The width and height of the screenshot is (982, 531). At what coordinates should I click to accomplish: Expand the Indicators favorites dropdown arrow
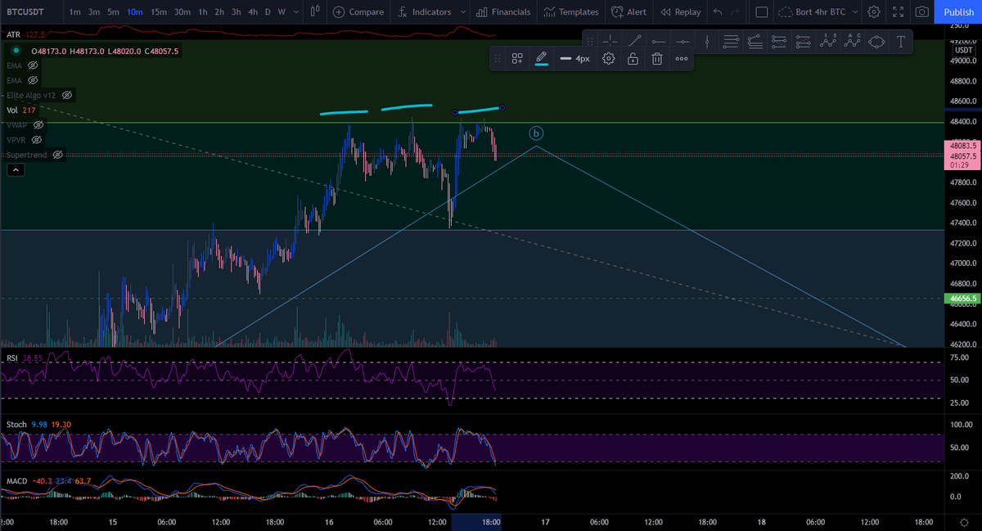463,11
